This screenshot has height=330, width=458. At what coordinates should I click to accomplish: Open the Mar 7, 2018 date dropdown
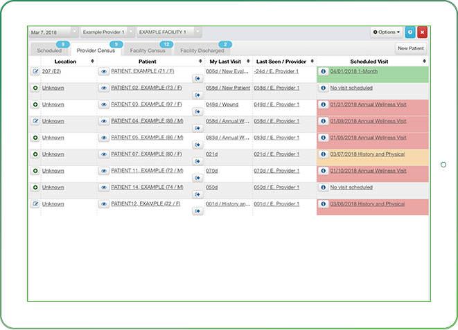coord(53,32)
